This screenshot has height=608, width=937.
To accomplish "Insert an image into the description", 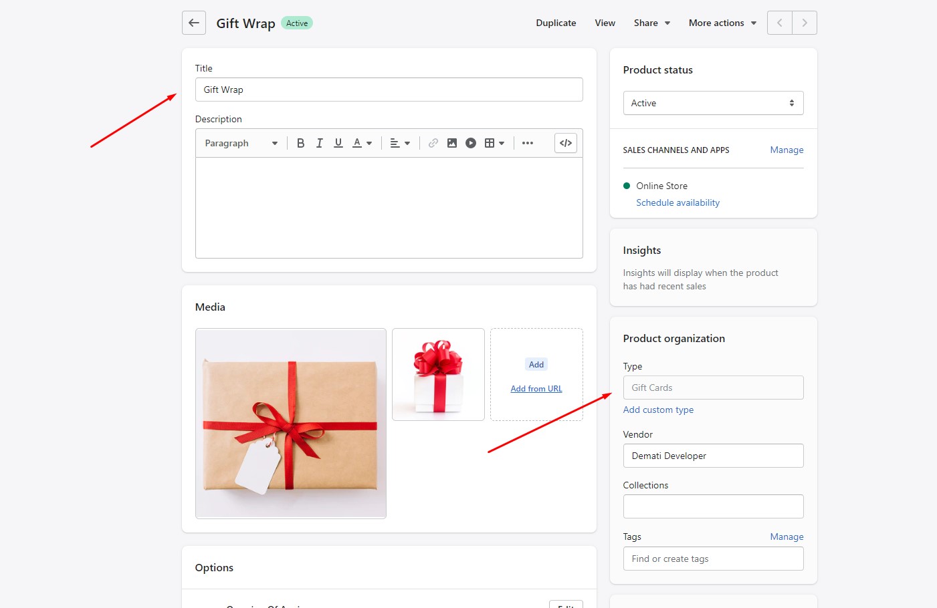I will click(452, 143).
